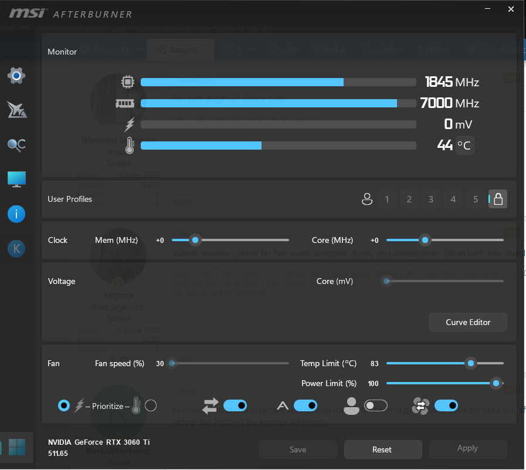Select the temperature prioritize radio button
The height and width of the screenshot is (470, 526).
click(x=151, y=405)
